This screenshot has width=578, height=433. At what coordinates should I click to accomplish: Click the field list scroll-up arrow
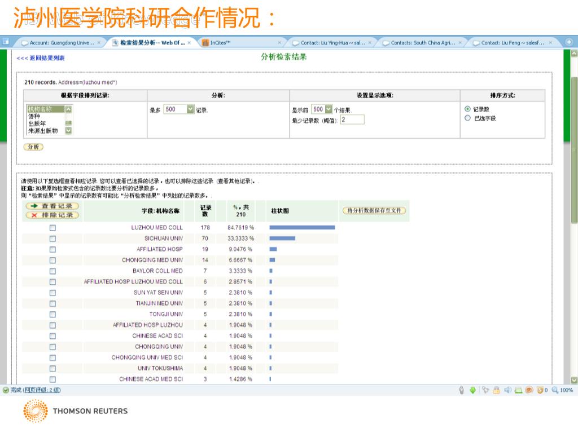tap(68, 109)
